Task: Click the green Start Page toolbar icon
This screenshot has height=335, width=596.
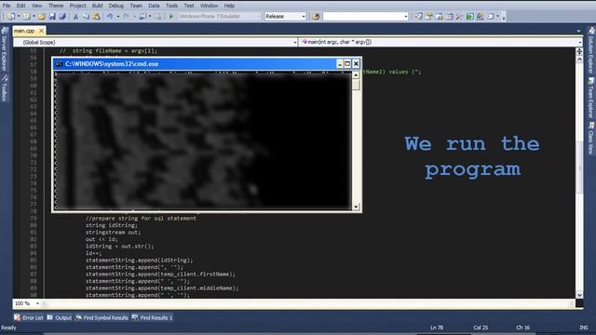Action: [469, 17]
